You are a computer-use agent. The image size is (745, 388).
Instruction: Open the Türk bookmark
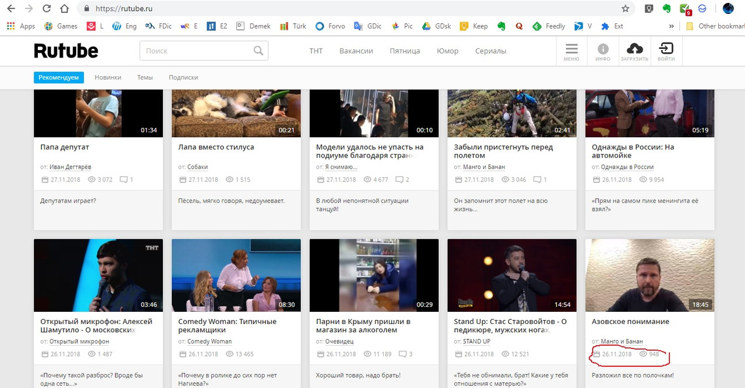coord(293,26)
